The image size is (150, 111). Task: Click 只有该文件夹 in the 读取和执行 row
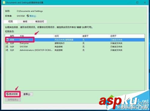coord(116,43)
